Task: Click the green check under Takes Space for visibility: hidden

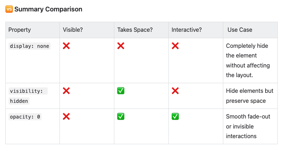Action: 121,91
